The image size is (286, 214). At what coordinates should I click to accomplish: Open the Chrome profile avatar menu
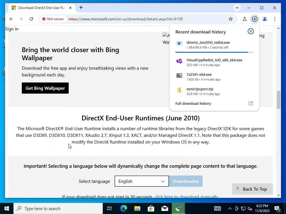coord(265,19)
